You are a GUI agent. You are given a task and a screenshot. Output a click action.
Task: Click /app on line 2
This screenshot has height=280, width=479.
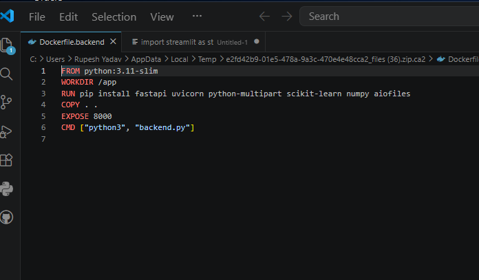click(x=107, y=82)
